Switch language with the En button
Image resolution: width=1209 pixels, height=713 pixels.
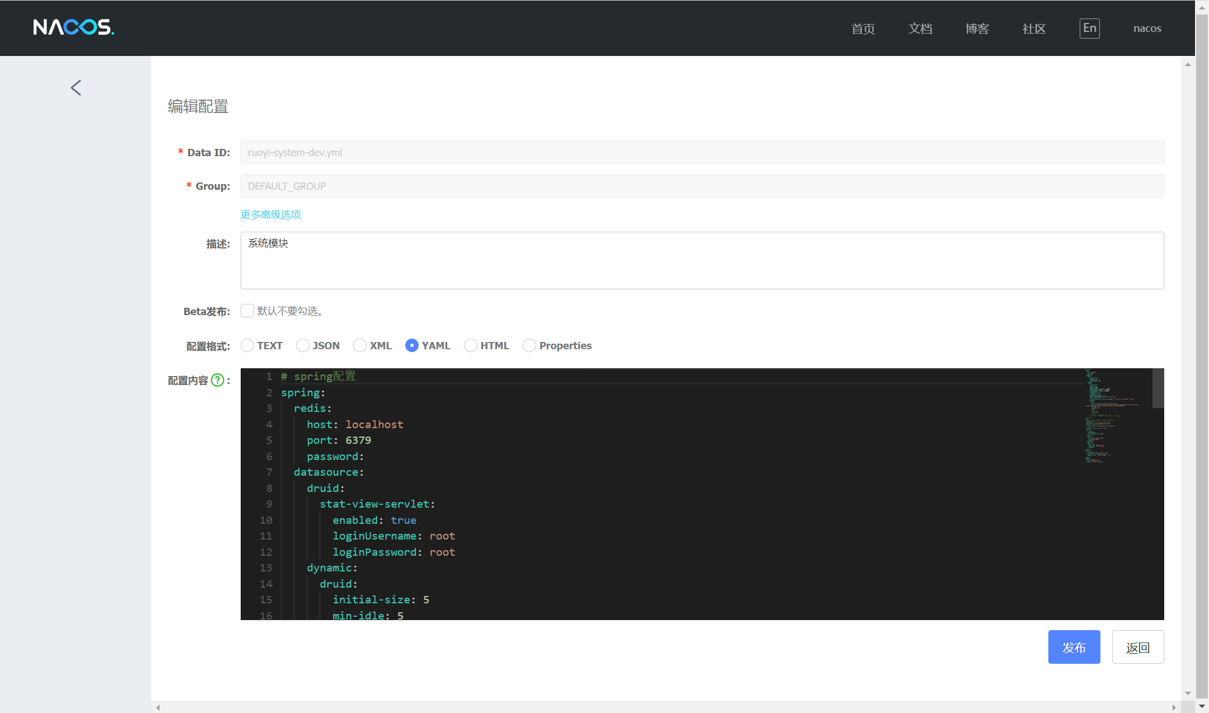tap(1089, 29)
